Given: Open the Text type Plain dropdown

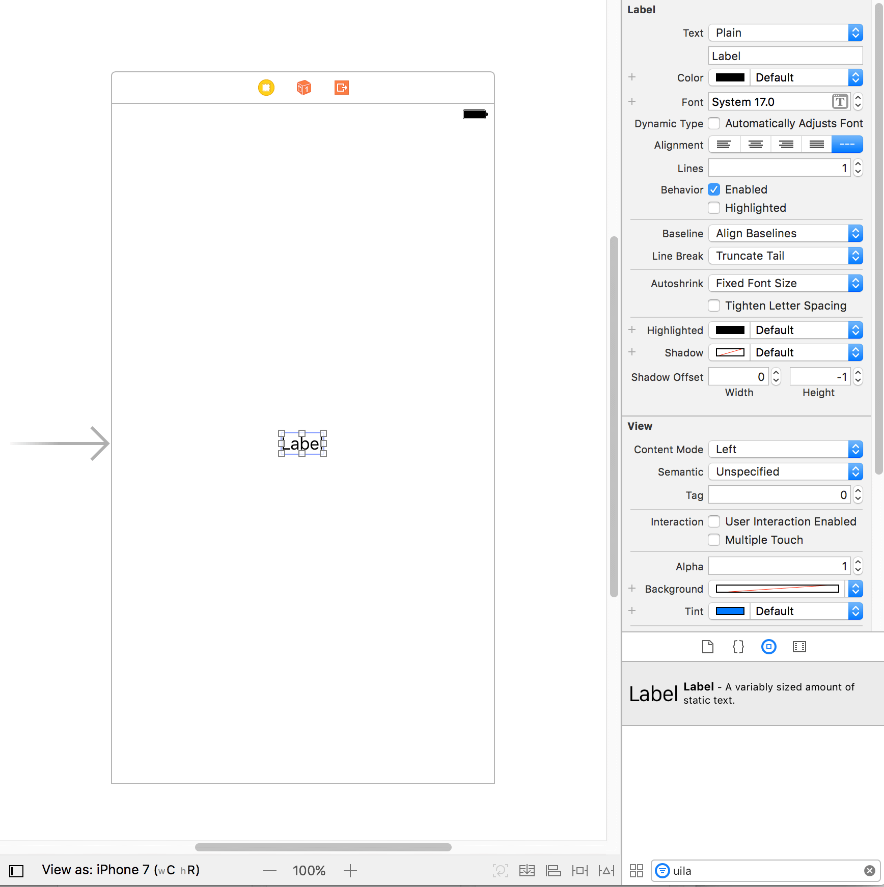Looking at the screenshot, I should click(786, 33).
